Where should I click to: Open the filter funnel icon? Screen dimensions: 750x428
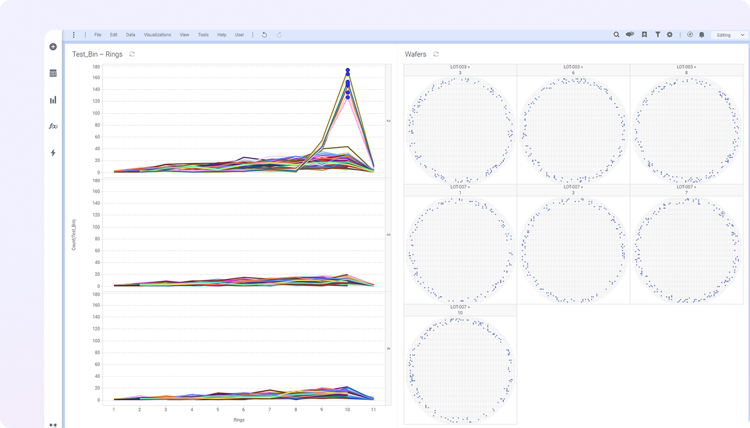658,35
